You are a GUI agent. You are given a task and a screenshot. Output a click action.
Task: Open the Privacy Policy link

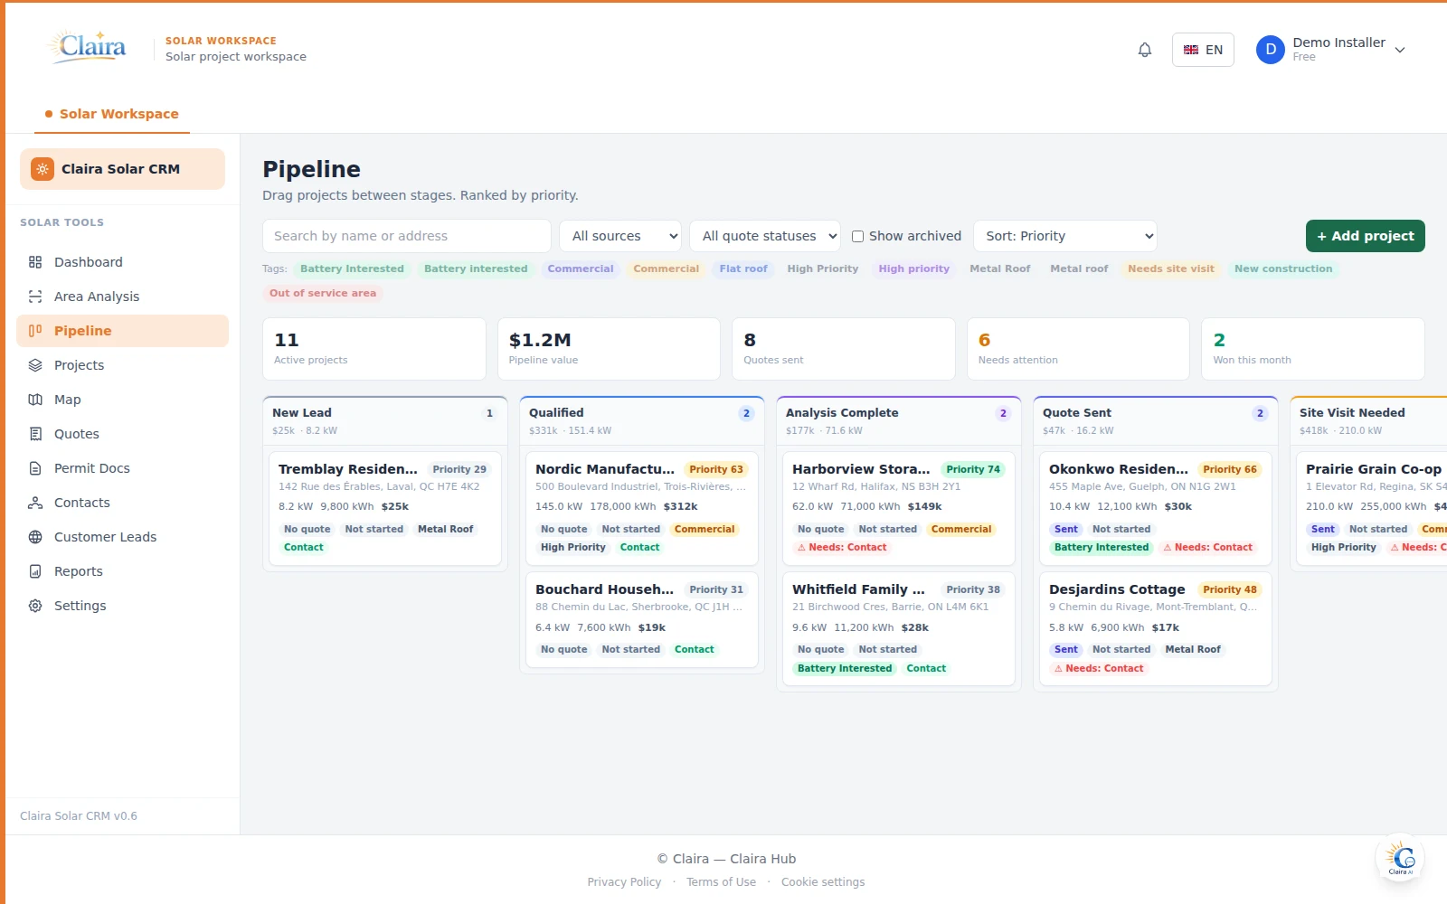tap(624, 882)
